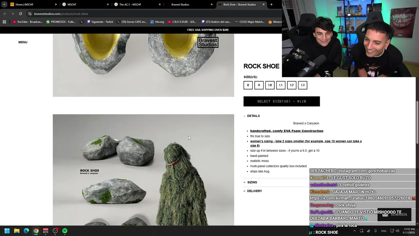Image resolution: width=419 pixels, height=236 pixels.
Task: Show hidden system tray icons
Action: pos(355,231)
